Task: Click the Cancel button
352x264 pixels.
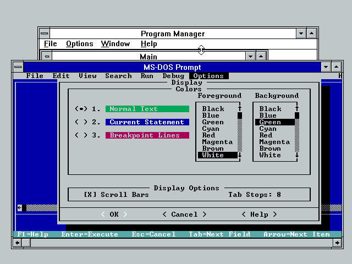Action: pyautogui.click(x=184, y=215)
